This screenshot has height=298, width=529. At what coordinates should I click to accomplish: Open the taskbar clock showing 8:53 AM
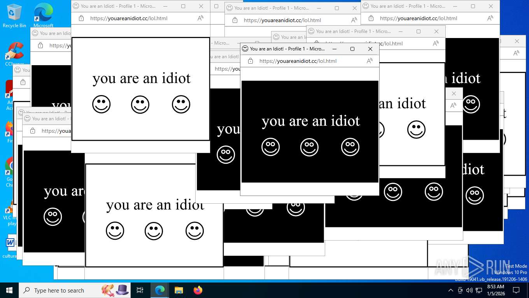tap(496, 290)
